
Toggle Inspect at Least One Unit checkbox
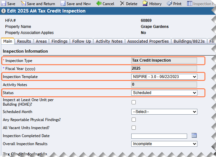pos(134,102)
